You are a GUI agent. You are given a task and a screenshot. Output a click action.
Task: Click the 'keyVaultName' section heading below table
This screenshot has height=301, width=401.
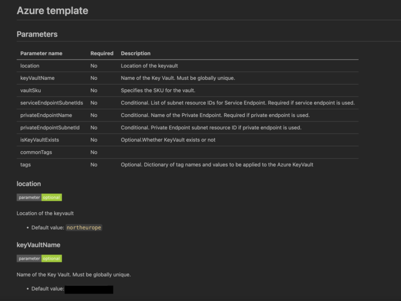(x=38, y=245)
